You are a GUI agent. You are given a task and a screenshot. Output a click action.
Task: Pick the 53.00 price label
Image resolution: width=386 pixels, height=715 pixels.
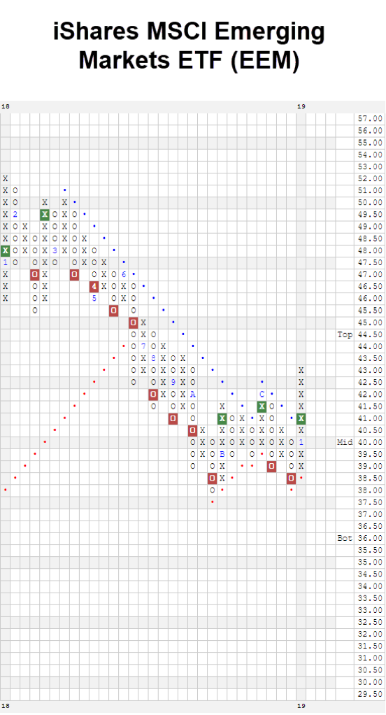point(370,167)
